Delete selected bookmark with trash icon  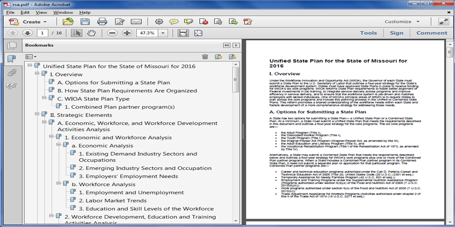point(205,57)
